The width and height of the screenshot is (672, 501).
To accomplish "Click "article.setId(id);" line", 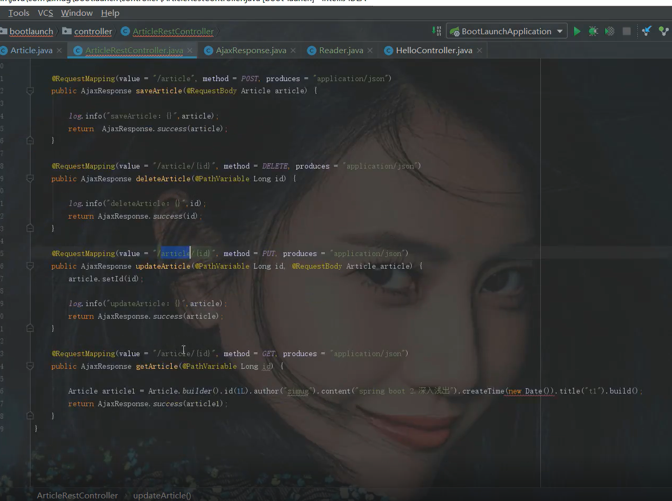I will click(x=106, y=279).
